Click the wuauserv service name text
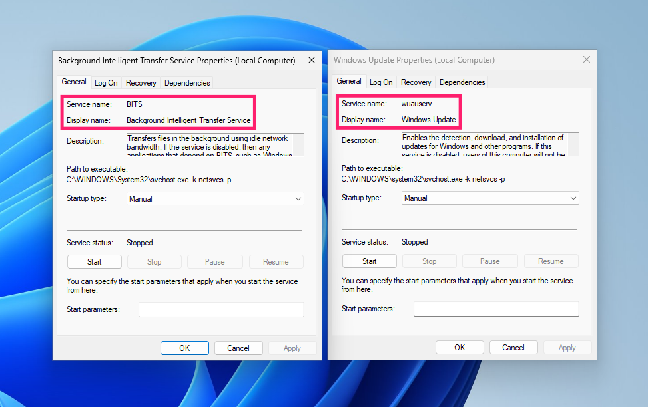 pyautogui.click(x=417, y=104)
